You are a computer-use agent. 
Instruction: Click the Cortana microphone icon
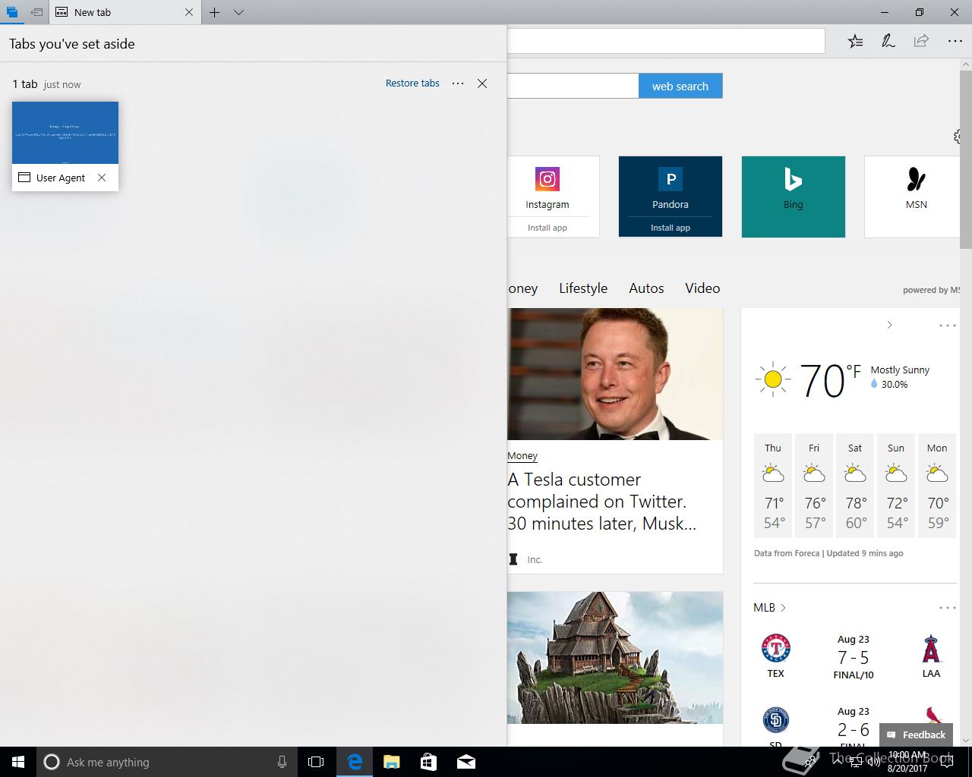[x=282, y=762]
